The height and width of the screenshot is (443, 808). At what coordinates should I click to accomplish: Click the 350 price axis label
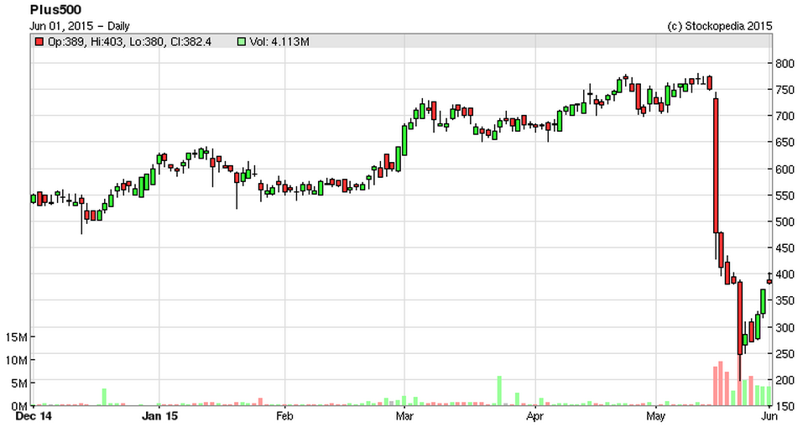[785, 301]
